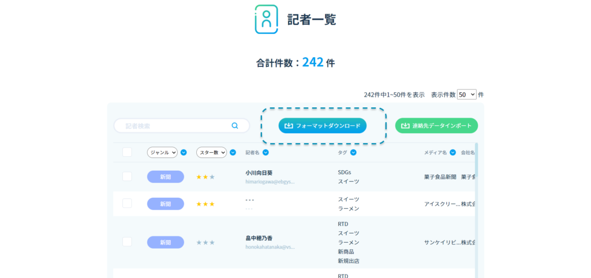Toggle the select-all checkbox in table header
Image resolution: width=591 pixels, height=278 pixels.
click(127, 152)
